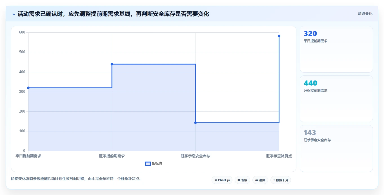Select the 数据卡片 chip

[x=281, y=180]
